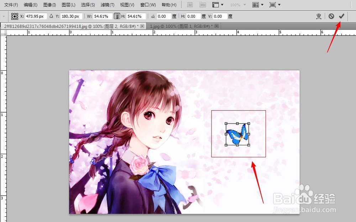Launch Mini Bridge with the Mb icon

pyautogui.click(x=203, y=5)
